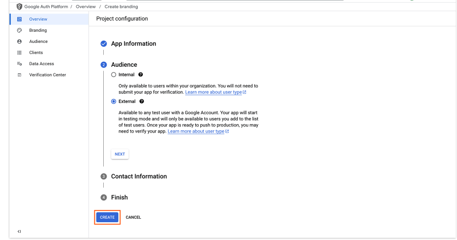Open the Verification Center checkbox icon
Viewport: 457px width, 240px height.
pos(20,75)
